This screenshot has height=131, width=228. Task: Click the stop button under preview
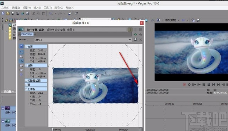click(209, 84)
